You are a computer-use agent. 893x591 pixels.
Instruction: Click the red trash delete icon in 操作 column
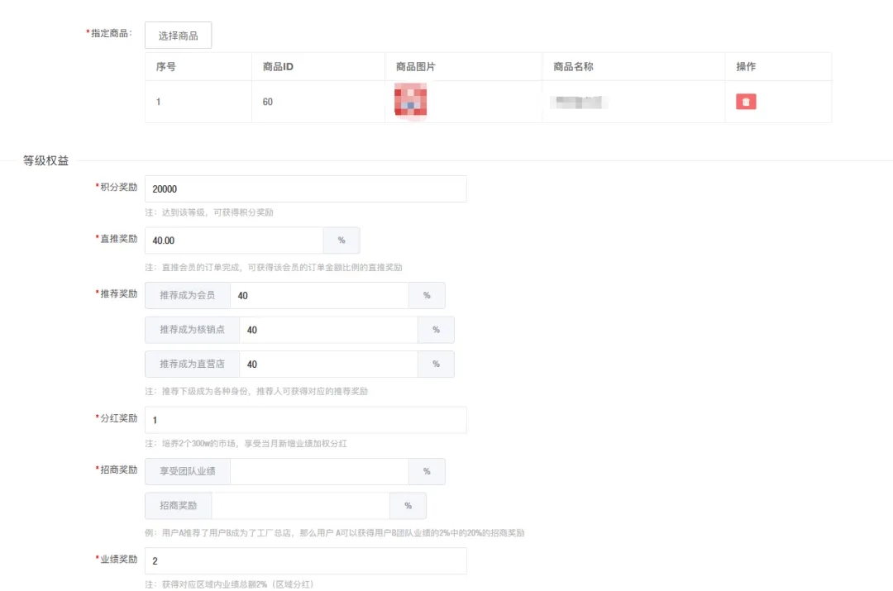tap(744, 101)
